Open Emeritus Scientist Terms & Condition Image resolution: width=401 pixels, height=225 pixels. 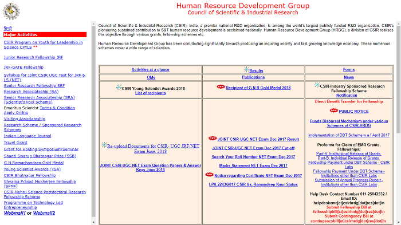tap(57, 108)
